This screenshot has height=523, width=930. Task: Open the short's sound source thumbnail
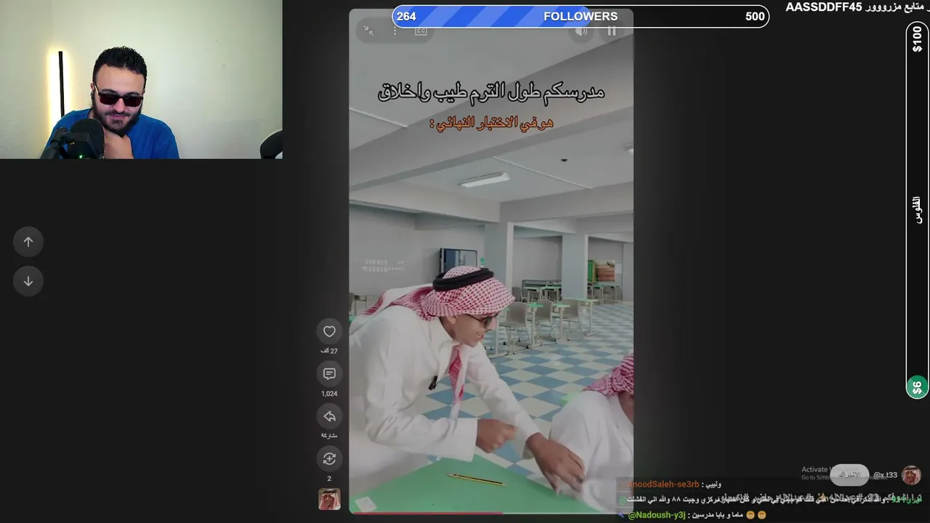(x=329, y=500)
